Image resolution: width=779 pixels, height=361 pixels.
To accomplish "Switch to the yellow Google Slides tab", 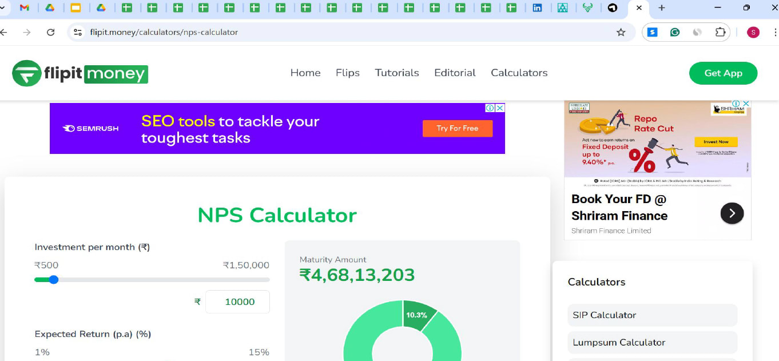I will click(75, 8).
